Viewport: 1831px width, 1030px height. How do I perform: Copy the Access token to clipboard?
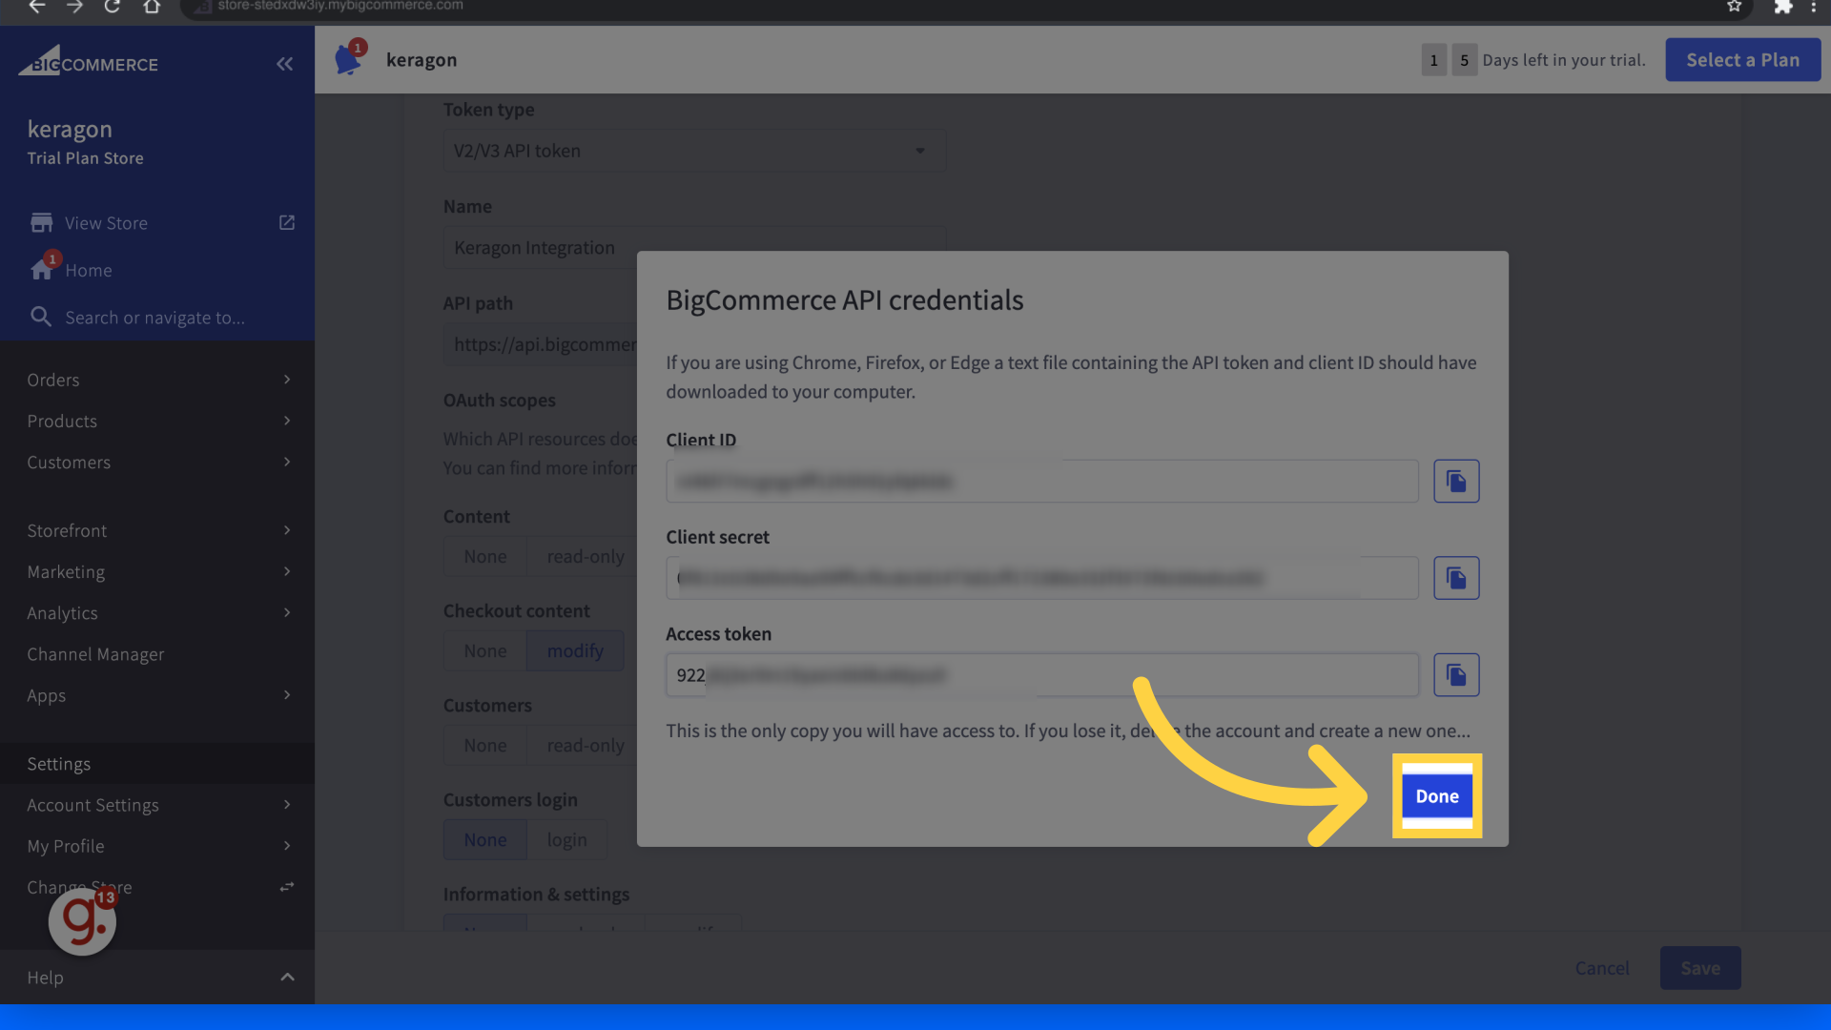click(x=1456, y=675)
